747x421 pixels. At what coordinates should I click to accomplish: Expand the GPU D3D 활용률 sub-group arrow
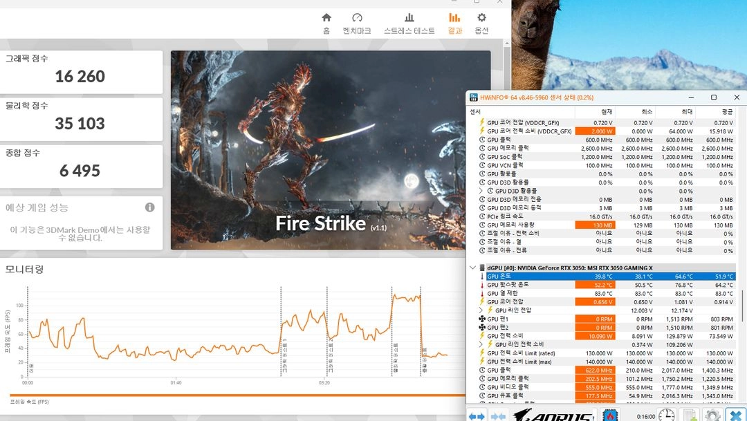[481, 191]
